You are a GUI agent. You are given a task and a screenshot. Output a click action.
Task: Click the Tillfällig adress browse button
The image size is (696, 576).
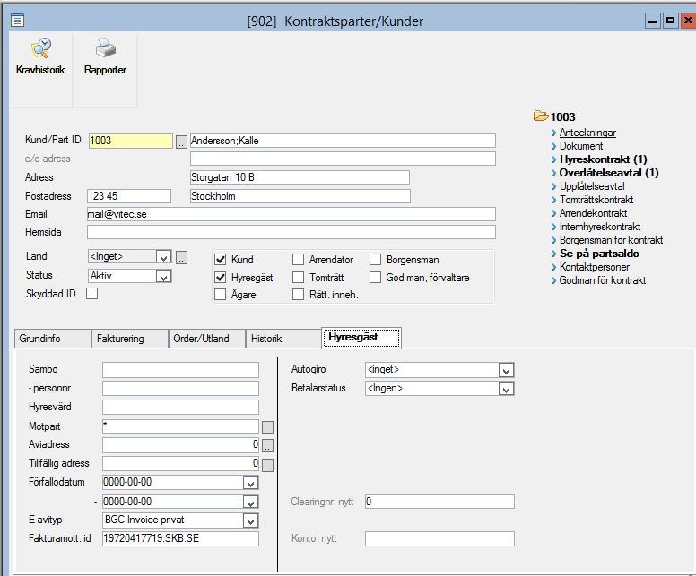click(x=267, y=465)
